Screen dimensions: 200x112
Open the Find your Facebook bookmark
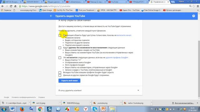click(x=85, y=10)
